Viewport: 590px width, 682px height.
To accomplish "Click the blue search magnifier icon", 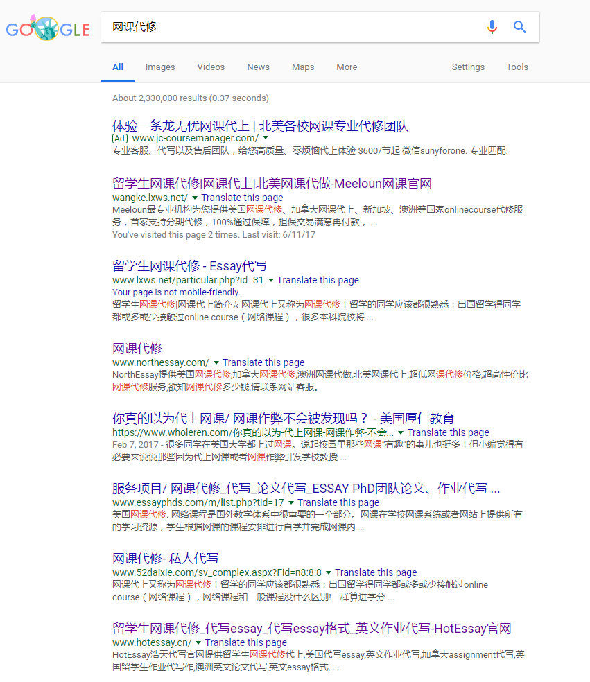I will tap(519, 27).
